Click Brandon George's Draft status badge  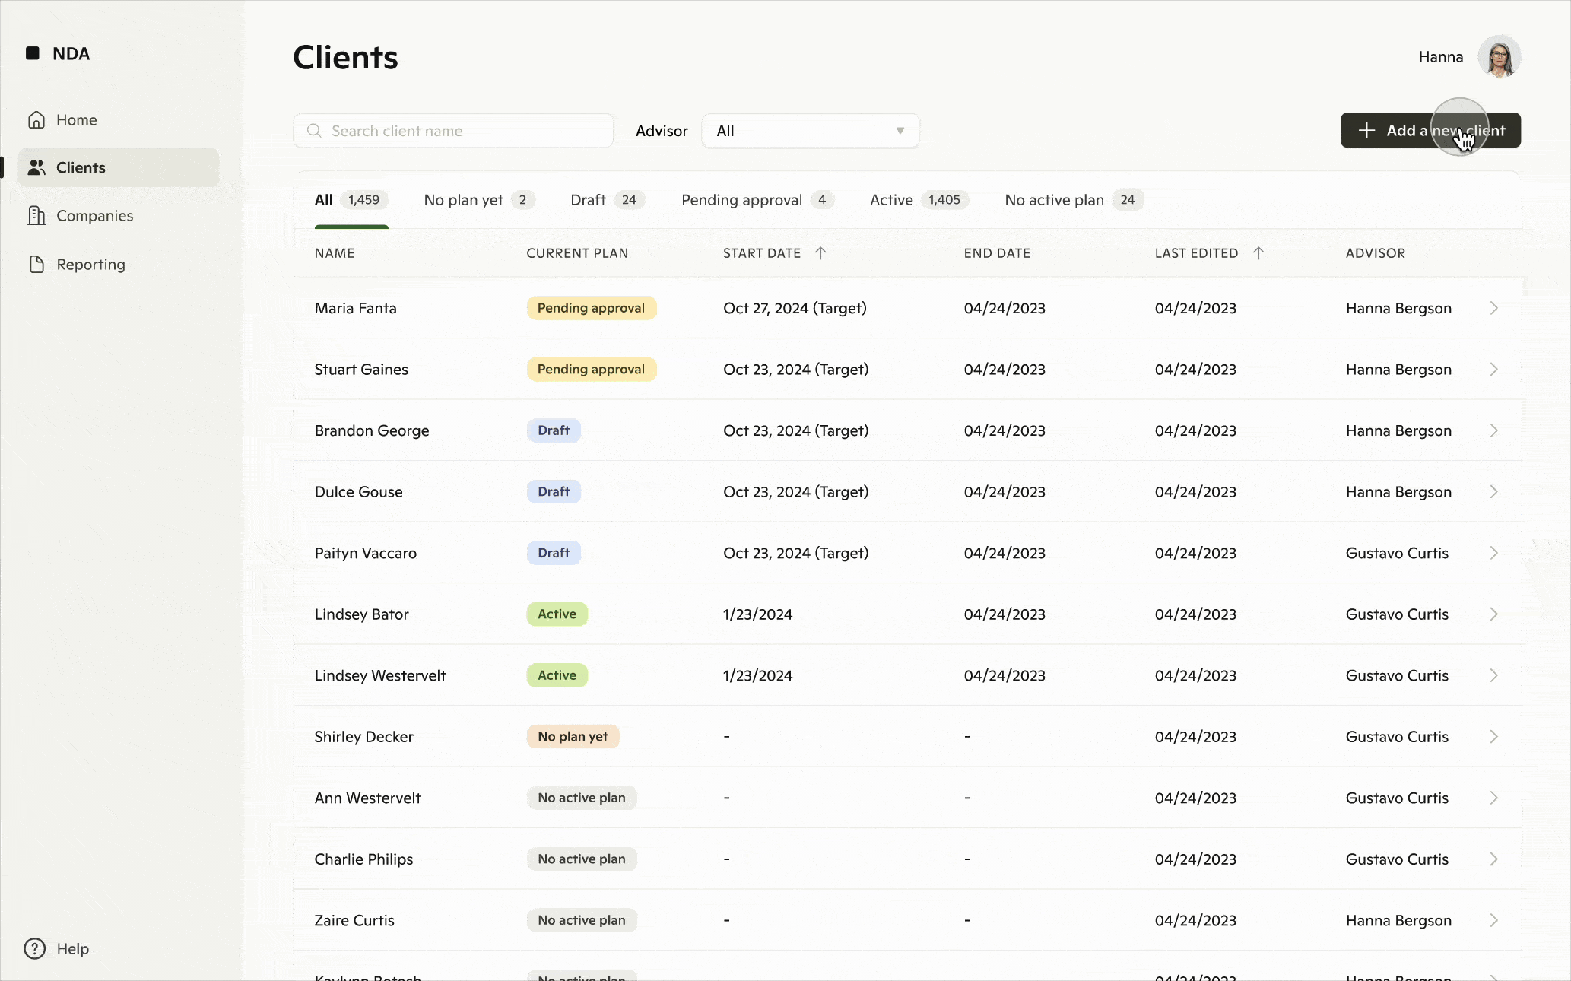(554, 430)
